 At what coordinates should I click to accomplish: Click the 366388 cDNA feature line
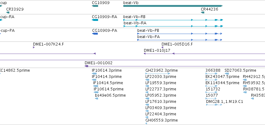point(211,74)
